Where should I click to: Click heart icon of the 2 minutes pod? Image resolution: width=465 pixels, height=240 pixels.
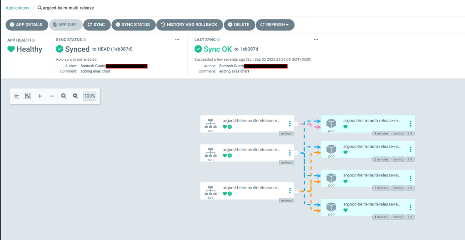345,152
